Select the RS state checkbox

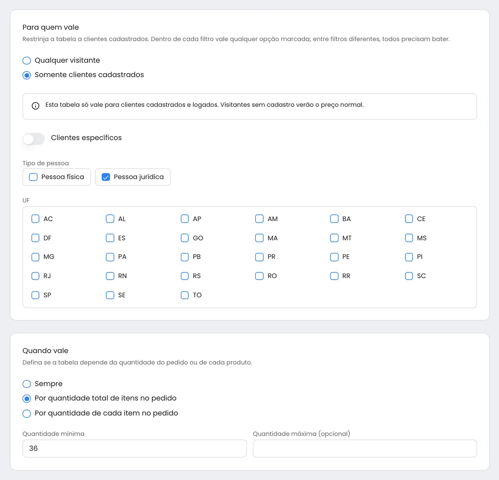click(x=185, y=276)
